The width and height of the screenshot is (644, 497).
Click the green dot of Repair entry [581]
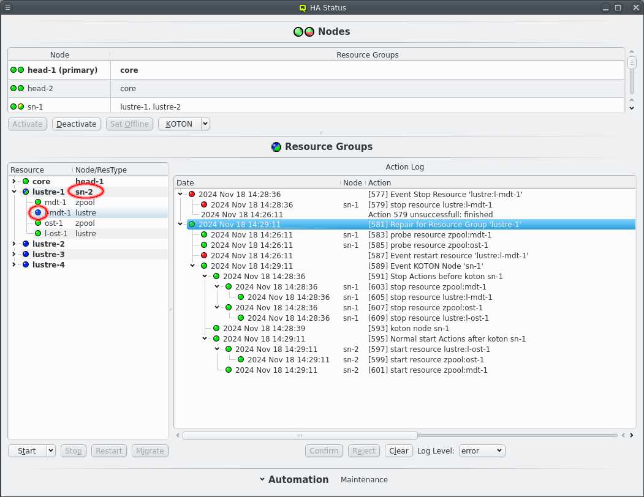(x=192, y=225)
